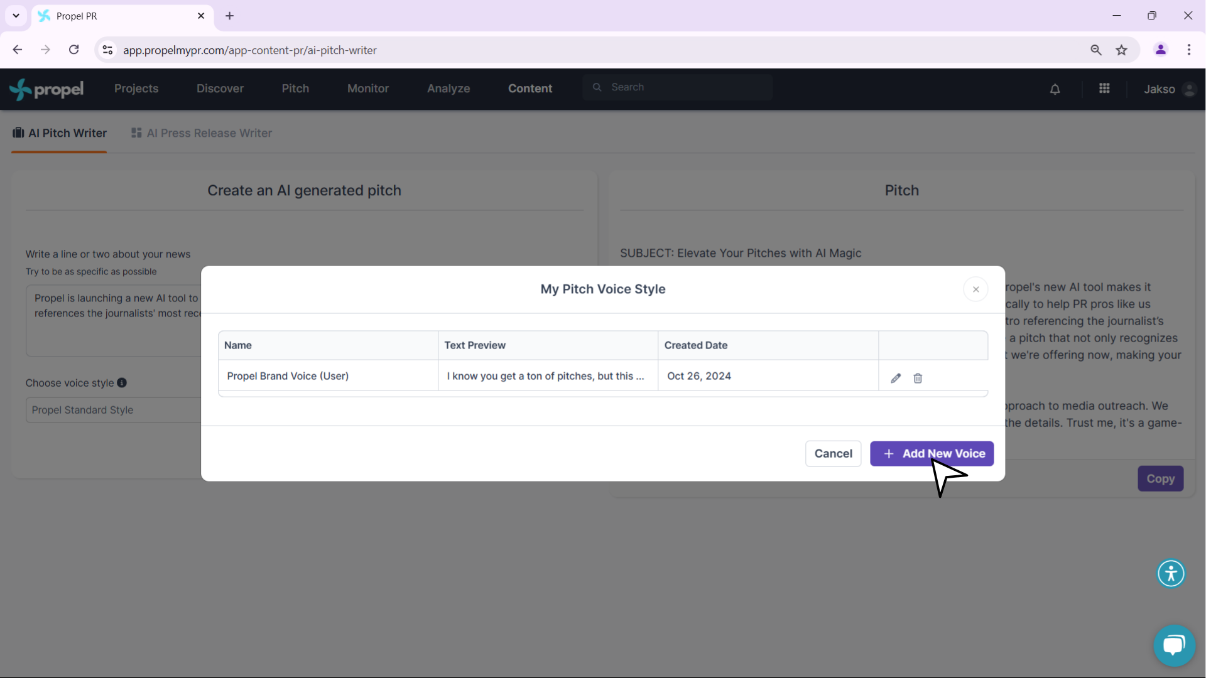Click the Created Date column header
The height and width of the screenshot is (678, 1206).
pos(768,345)
